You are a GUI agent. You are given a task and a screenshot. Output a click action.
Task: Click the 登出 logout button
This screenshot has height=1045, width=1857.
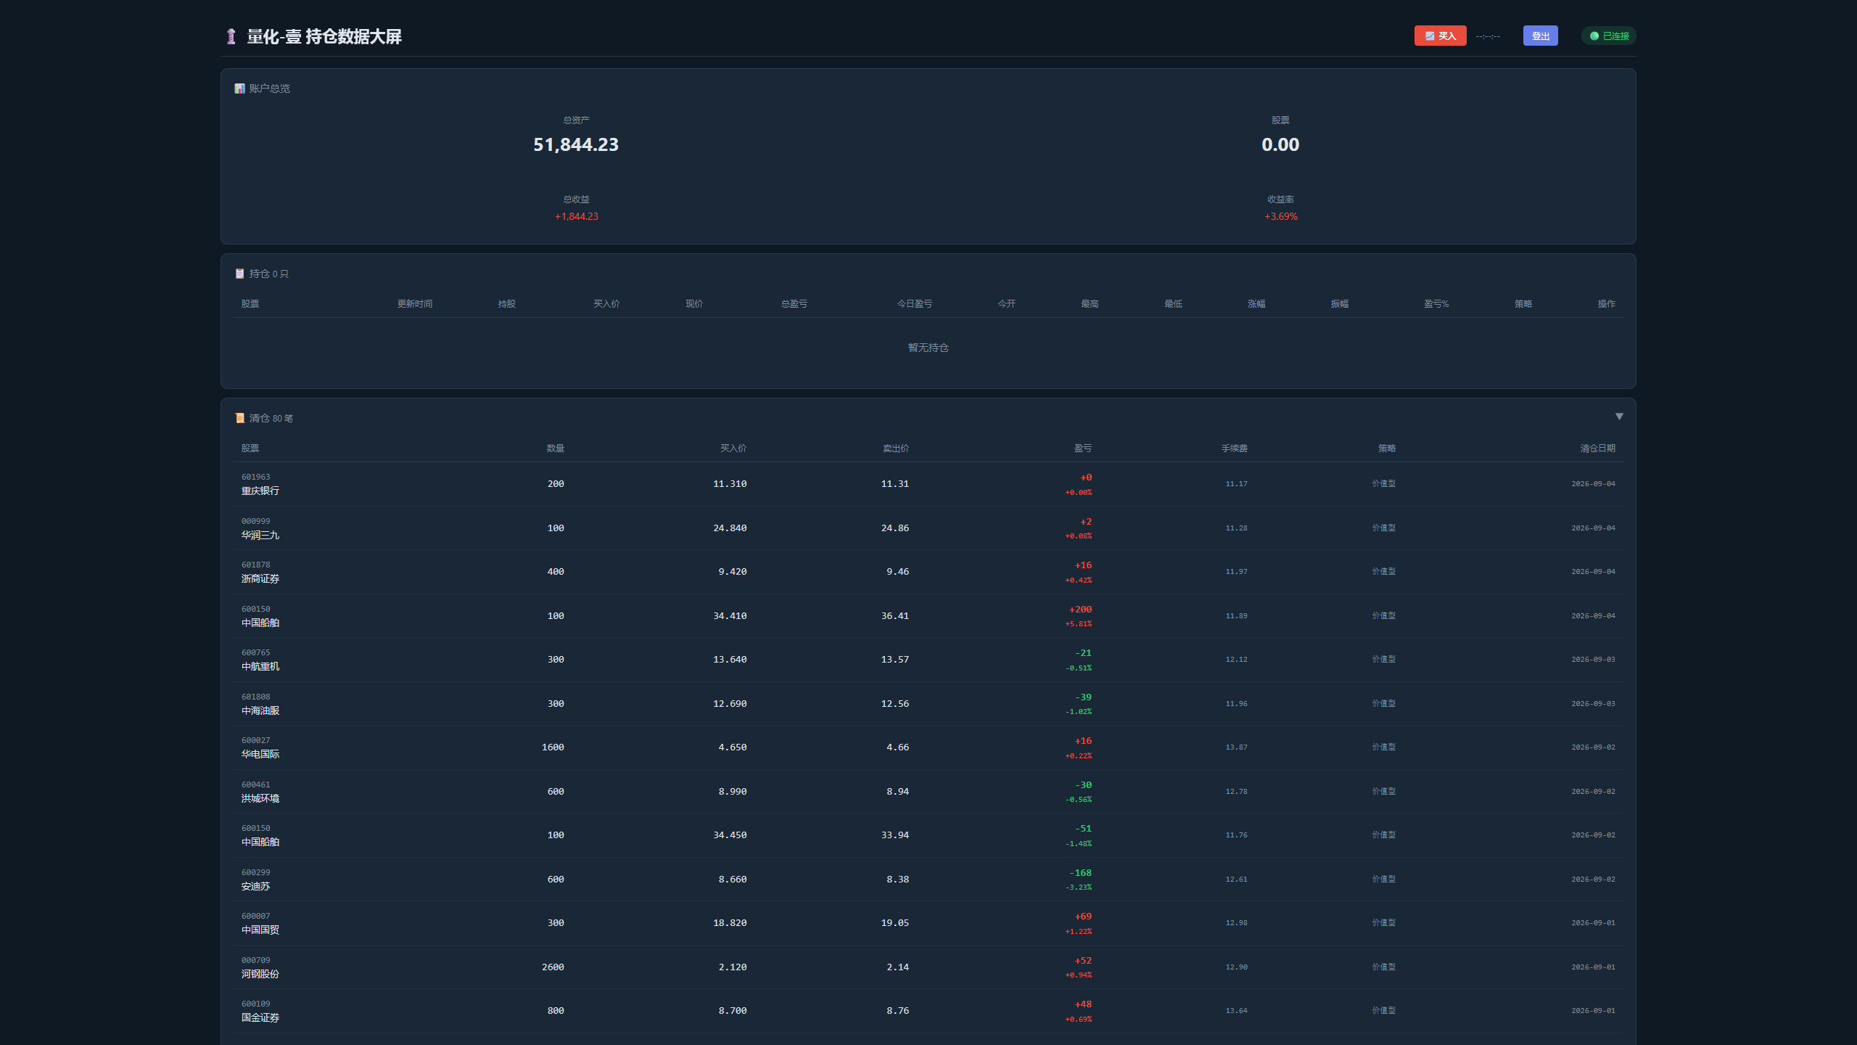(1540, 36)
